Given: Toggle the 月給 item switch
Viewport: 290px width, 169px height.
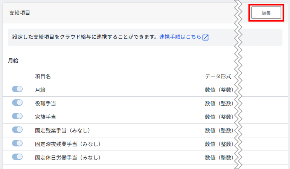Looking at the screenshot, I should [x=17, y=89].
